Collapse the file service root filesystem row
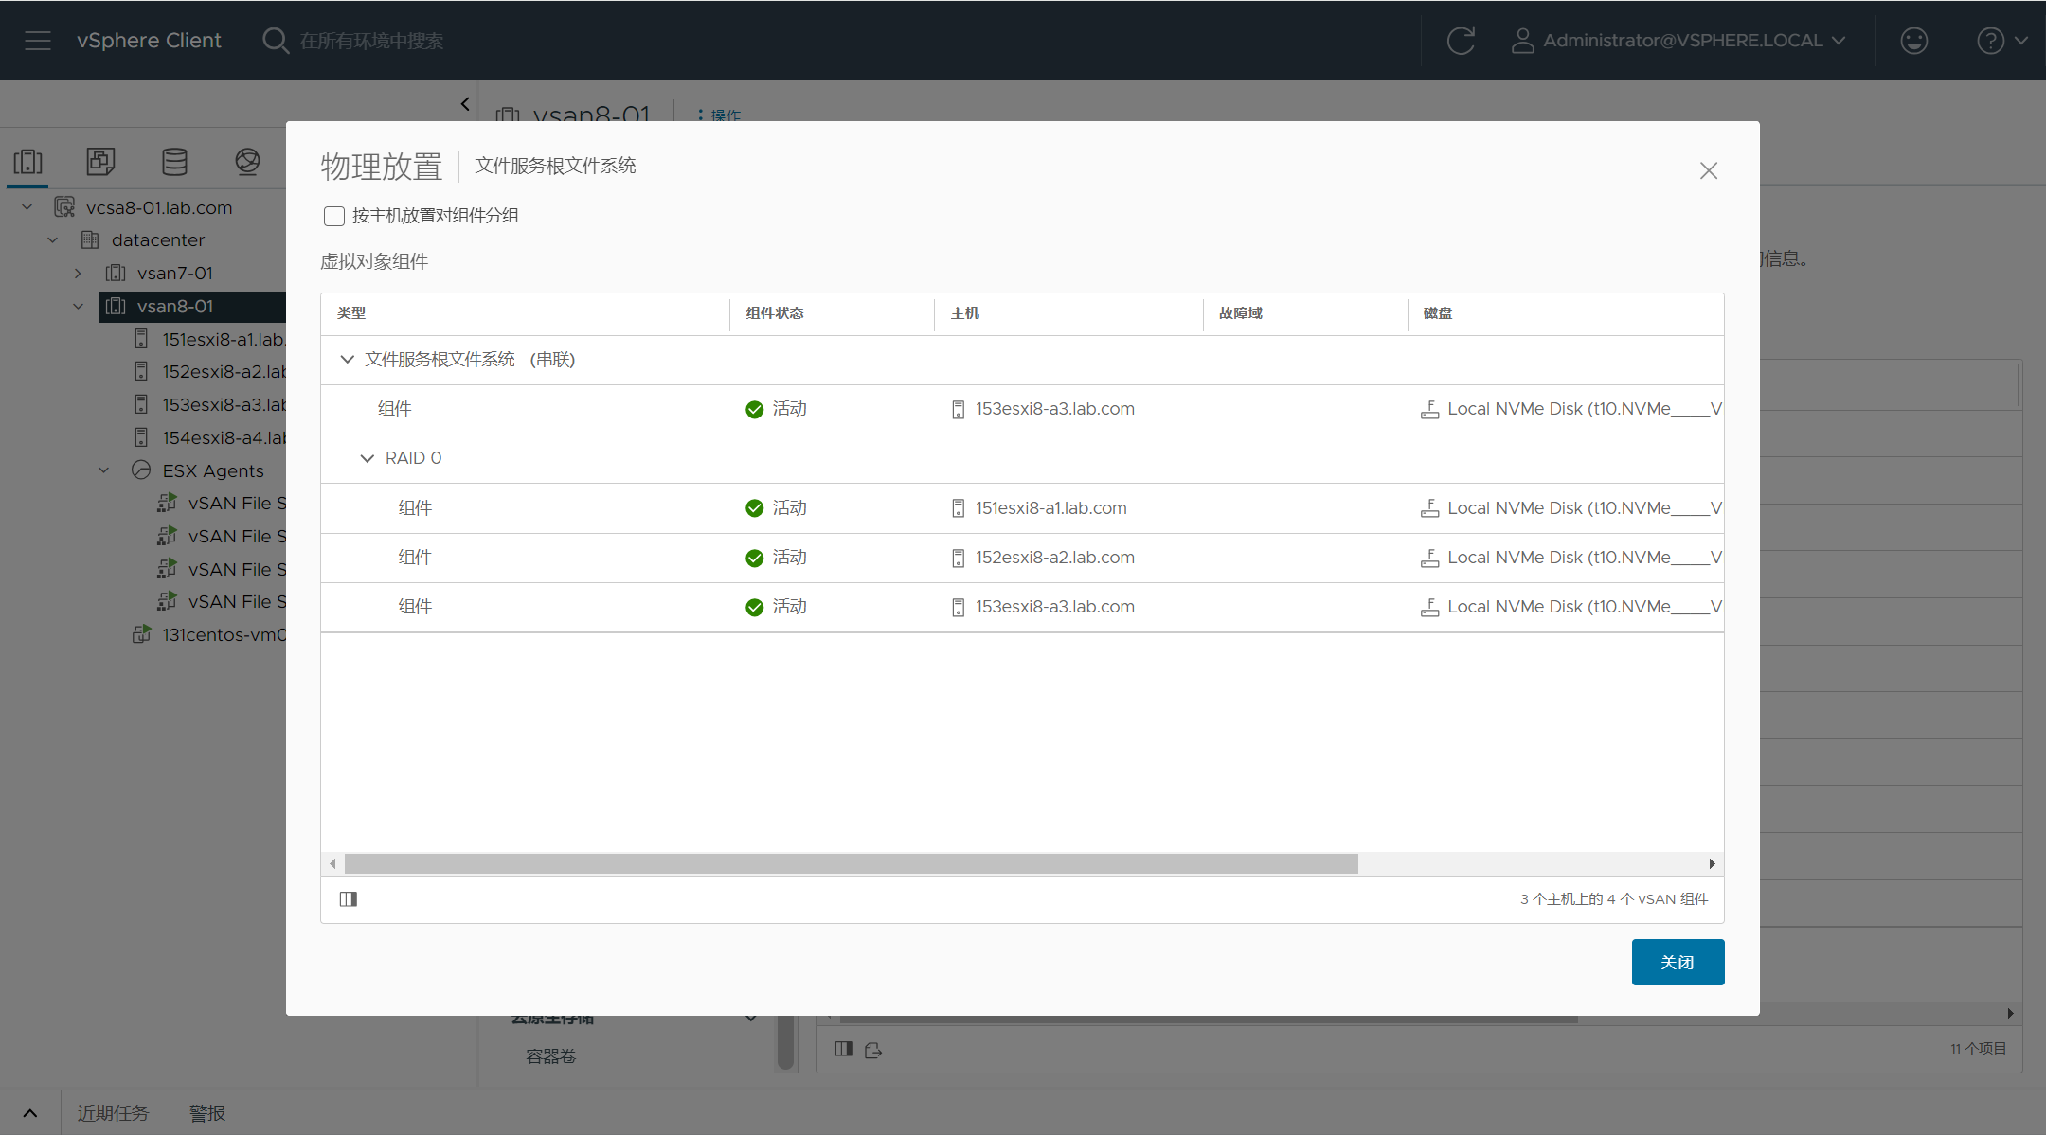Viewport: 2046px width, 1135px height. (x=347, y=360)
